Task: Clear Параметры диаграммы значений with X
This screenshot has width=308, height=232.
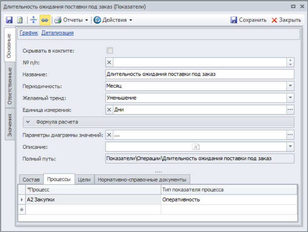Action: pyautogui.click(x=110, y=135)
